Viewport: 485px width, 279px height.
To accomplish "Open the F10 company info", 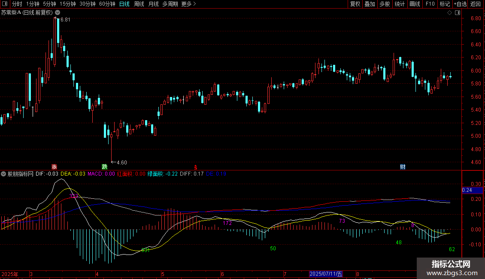I will (x=430, y=4).
